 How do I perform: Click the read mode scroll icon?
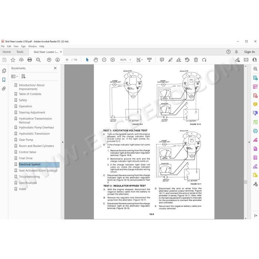[149, 60]
